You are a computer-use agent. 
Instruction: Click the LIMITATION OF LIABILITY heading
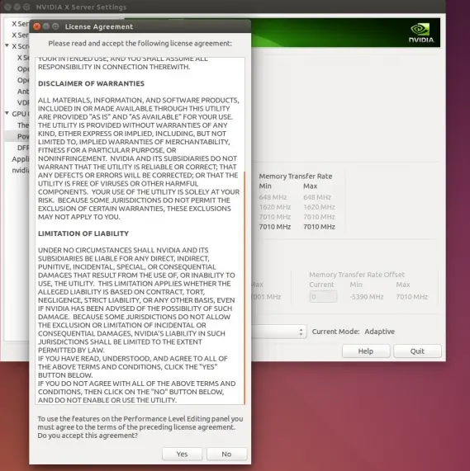click(83, 233)
